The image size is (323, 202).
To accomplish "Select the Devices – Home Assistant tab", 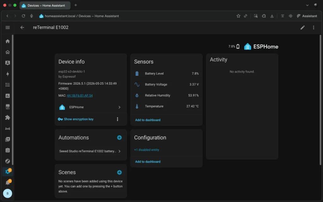I will [x=45, y=5].
